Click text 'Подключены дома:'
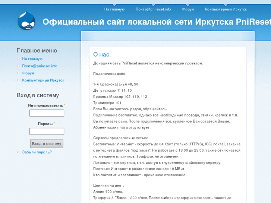 coord(110,74)
